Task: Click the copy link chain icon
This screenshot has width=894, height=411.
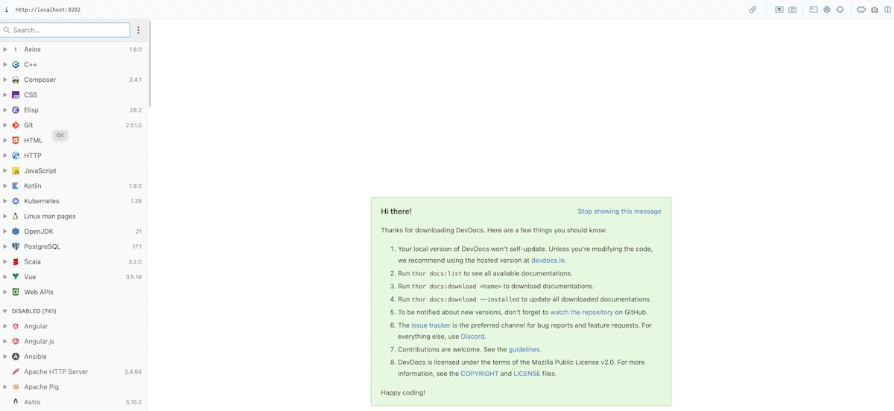Action: pos(752,10)
